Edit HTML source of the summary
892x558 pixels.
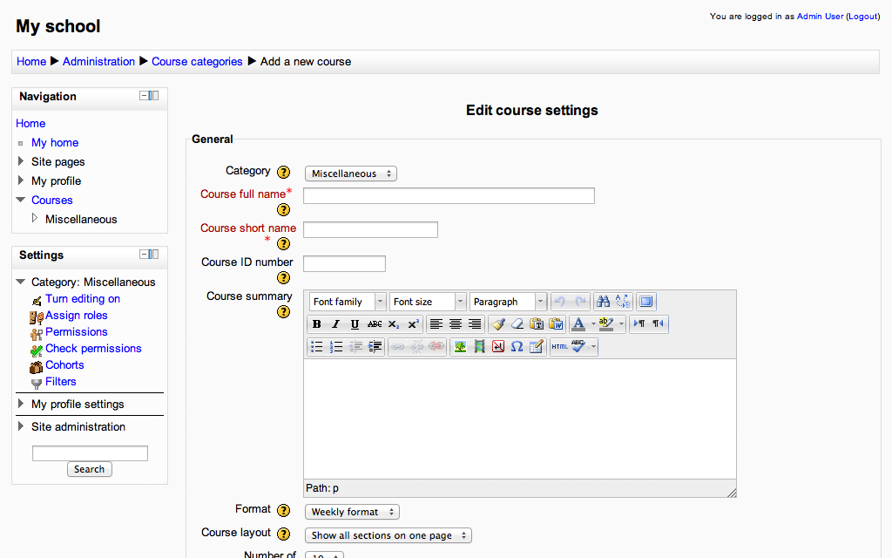559,347
